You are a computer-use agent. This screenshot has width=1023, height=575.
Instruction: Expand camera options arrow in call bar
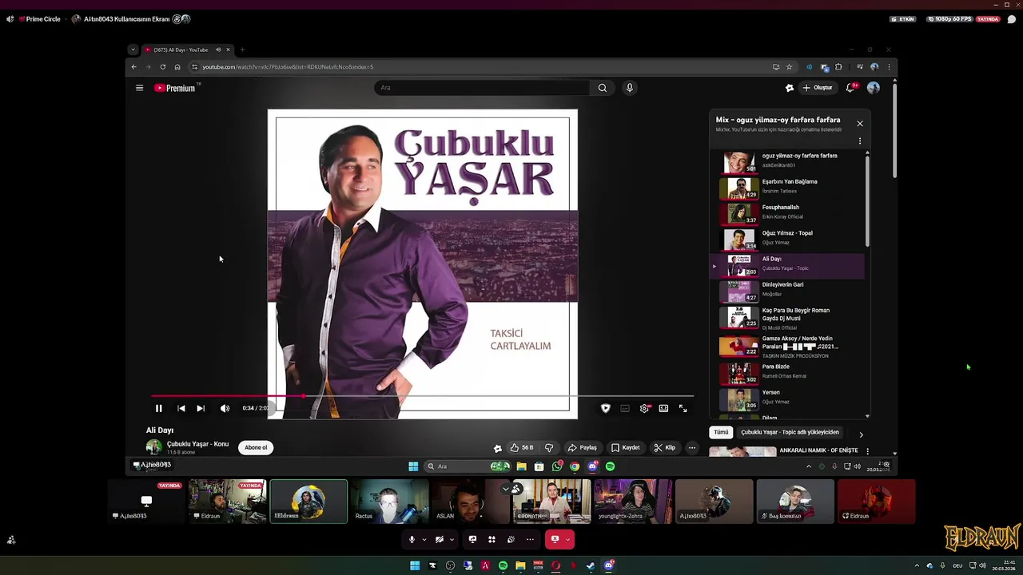tap(452, 540)
